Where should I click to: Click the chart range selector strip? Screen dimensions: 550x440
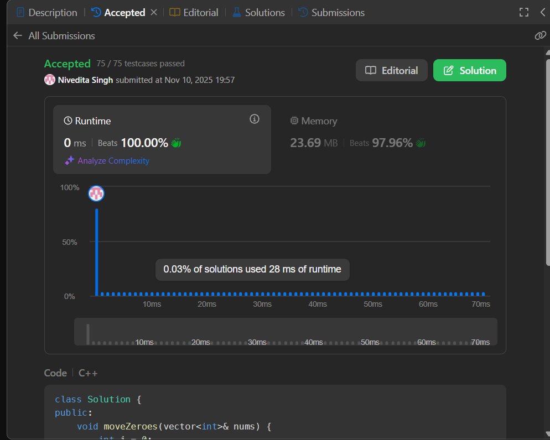pos(286,332)
